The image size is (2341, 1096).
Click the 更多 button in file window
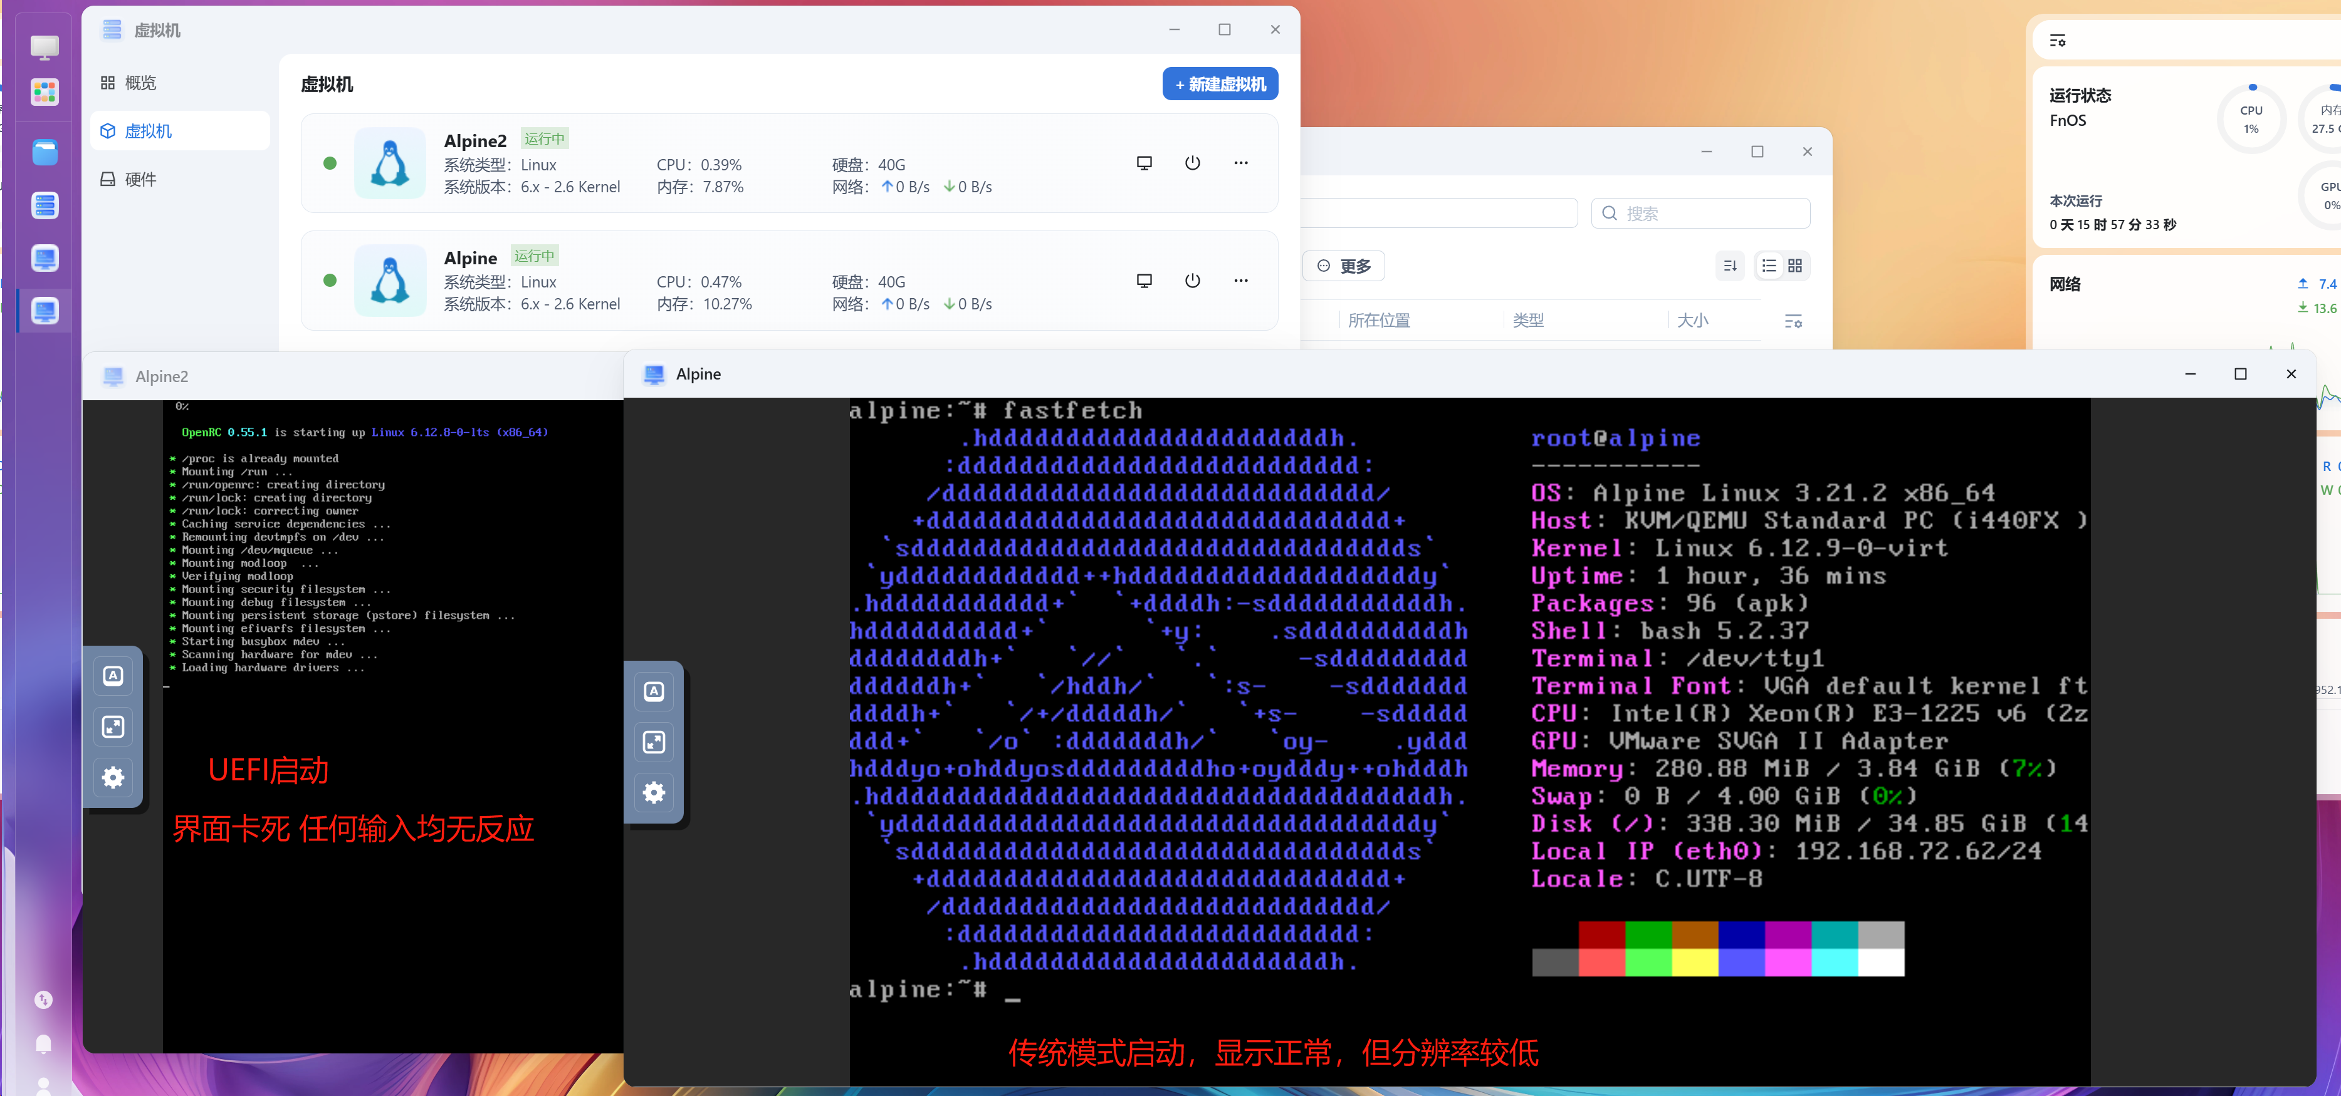click(1344, 266)
